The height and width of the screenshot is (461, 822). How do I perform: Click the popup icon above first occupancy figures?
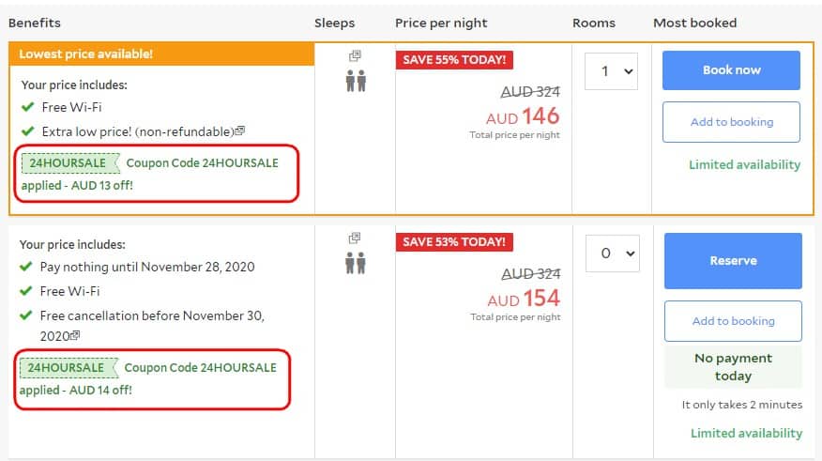(x=355, y=55)
